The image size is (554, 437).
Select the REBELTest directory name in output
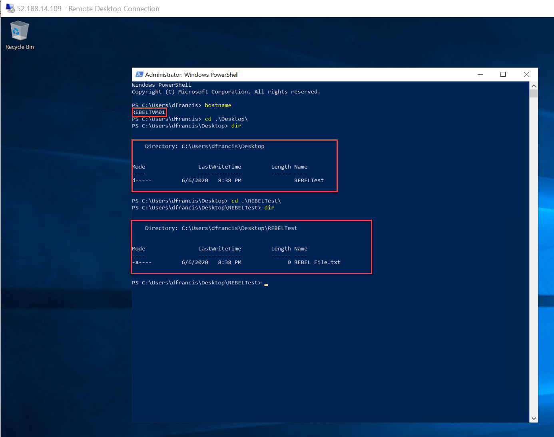click(309, 180)
